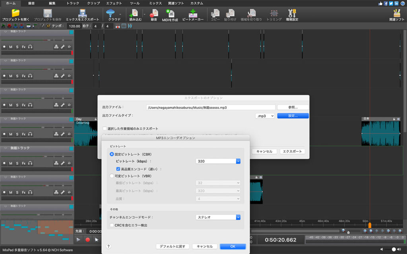Viewport: 407px width, 254px height.
Task: Click the grid snap icon after 拍子 fields
Action: click(x=124, y=26)
